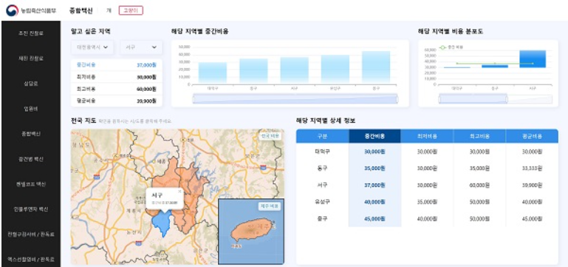Click 45,000원 median cell for 중구
This screenshot has width=568, height=267.
(x=375, y=219)
